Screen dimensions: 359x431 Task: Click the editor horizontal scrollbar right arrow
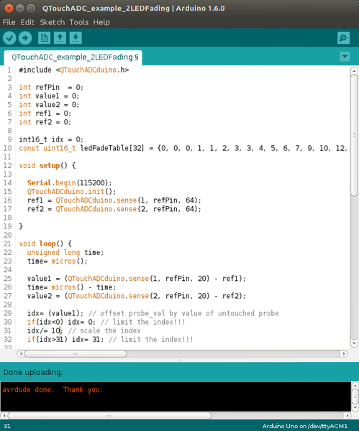(344, 353)
